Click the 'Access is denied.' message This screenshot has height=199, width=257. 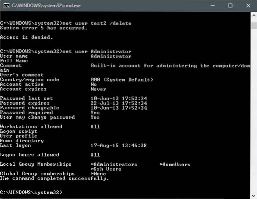pos(27,38)
